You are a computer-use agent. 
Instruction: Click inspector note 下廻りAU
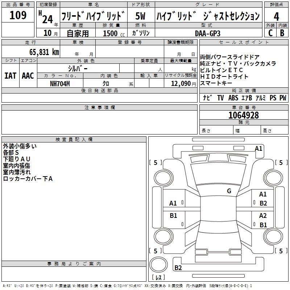[17, 159]
